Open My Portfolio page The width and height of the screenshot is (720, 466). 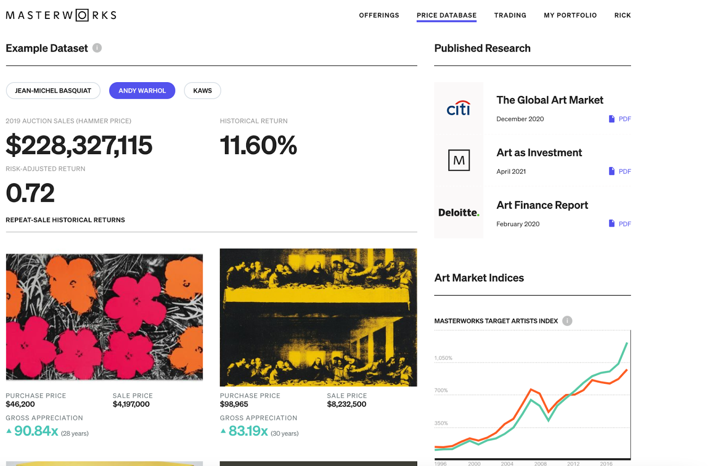[570, 15]
